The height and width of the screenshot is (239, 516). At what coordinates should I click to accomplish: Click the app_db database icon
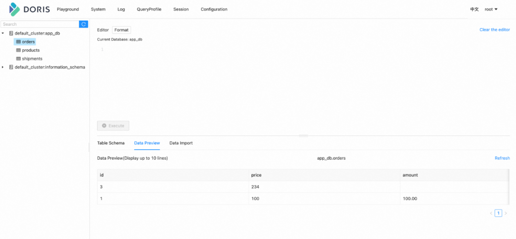click(x=11, y=33)
